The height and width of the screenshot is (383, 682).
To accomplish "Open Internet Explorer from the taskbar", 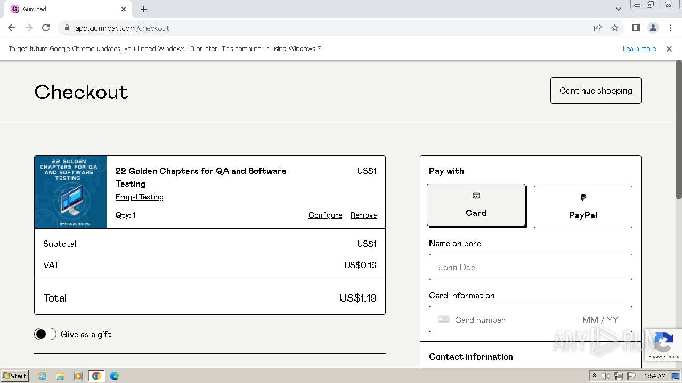I will pos(43,376).
